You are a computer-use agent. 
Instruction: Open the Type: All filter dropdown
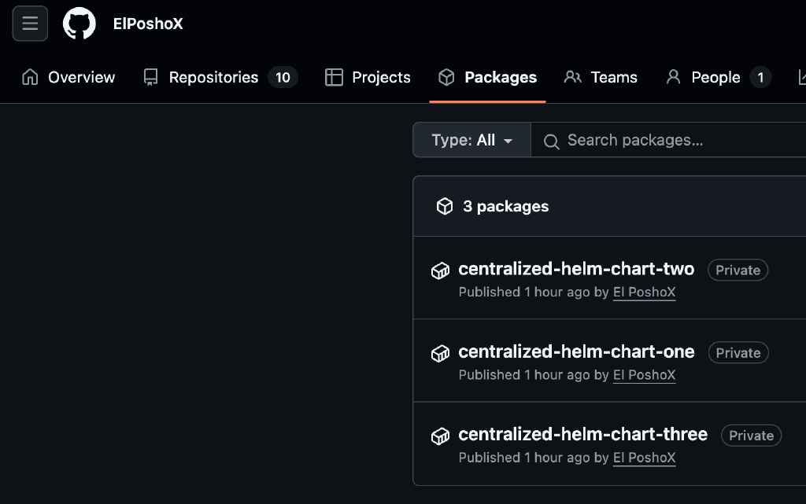click(471, 140)
